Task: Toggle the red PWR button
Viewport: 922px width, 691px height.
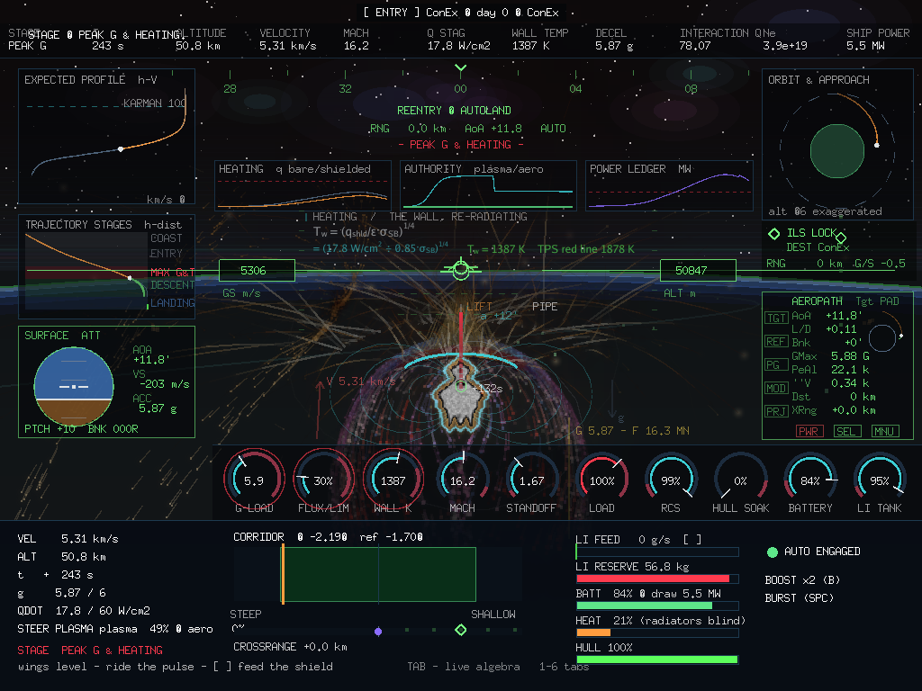Action: pyautogui.click(x=809, y=431)
